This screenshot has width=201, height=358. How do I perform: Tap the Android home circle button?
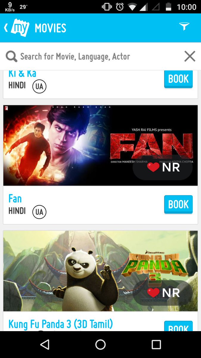coord(100,345)
